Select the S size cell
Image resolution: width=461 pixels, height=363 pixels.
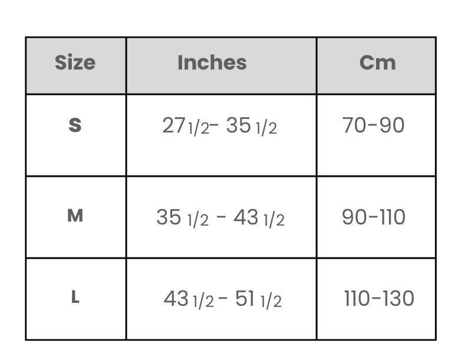point(76,135)
